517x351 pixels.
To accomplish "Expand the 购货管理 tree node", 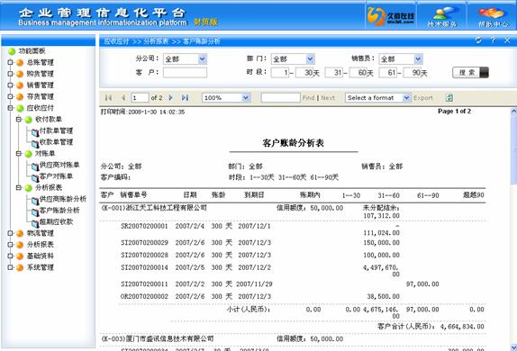I will [10, 74].
